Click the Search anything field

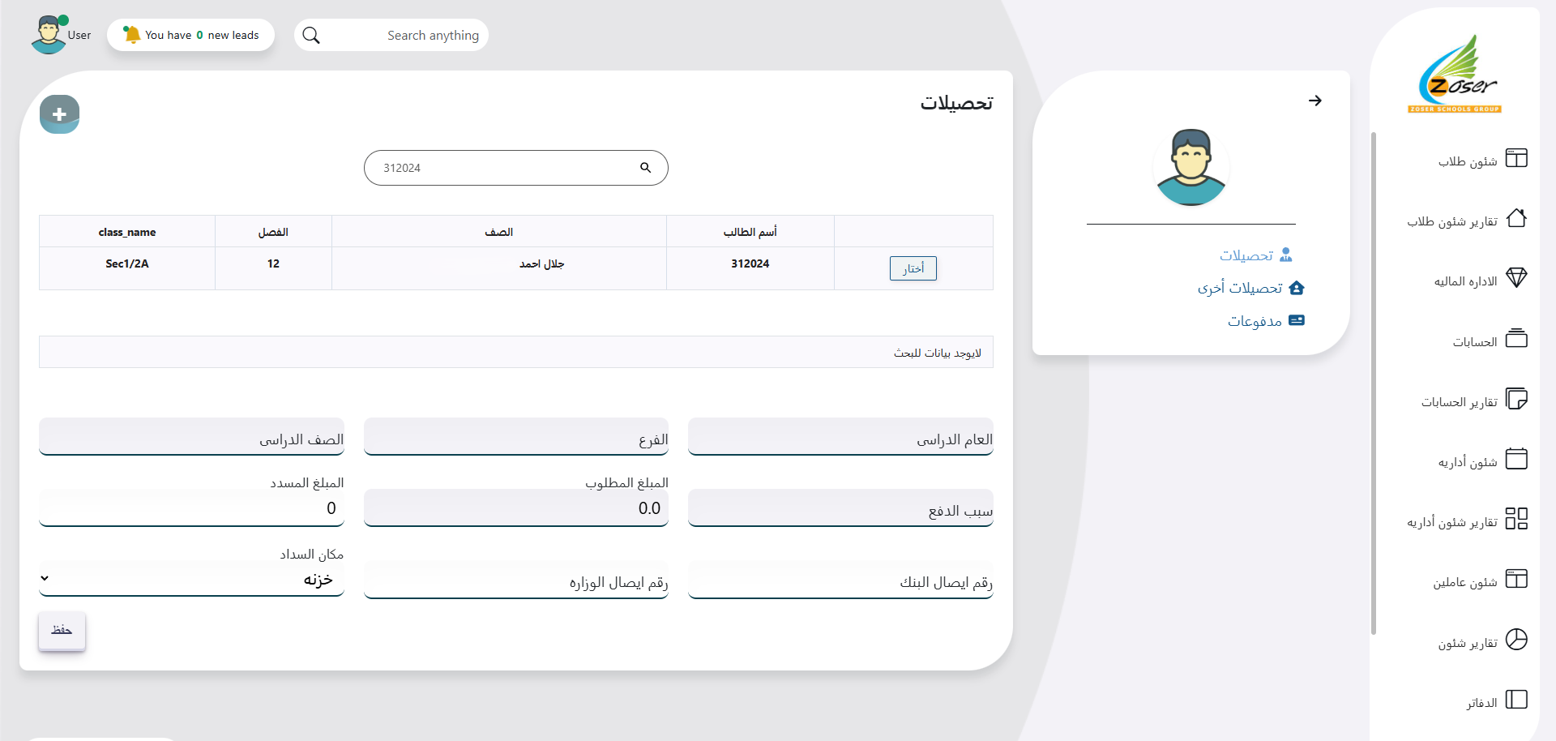point(405,36)
